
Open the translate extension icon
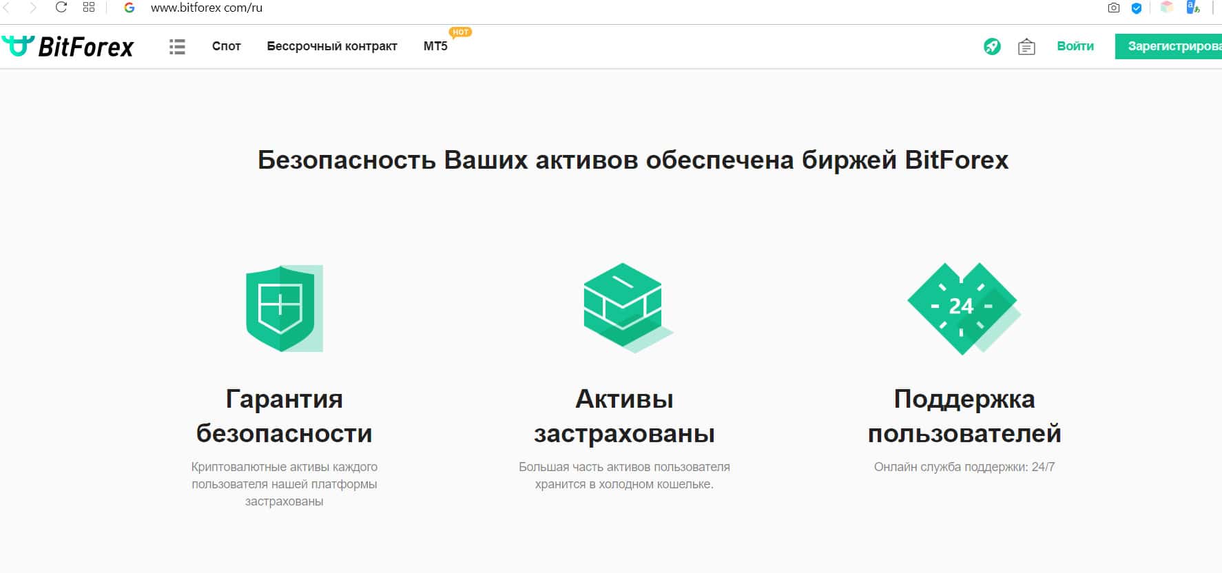click(1193, 8)
